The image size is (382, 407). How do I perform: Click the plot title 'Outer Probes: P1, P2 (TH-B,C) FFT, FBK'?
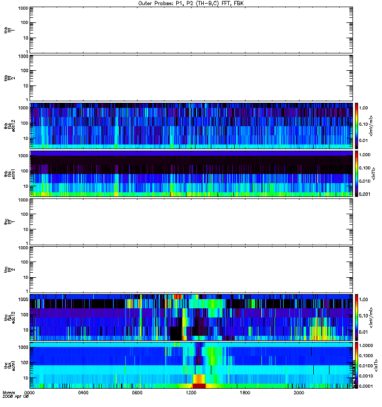[191, 4]
